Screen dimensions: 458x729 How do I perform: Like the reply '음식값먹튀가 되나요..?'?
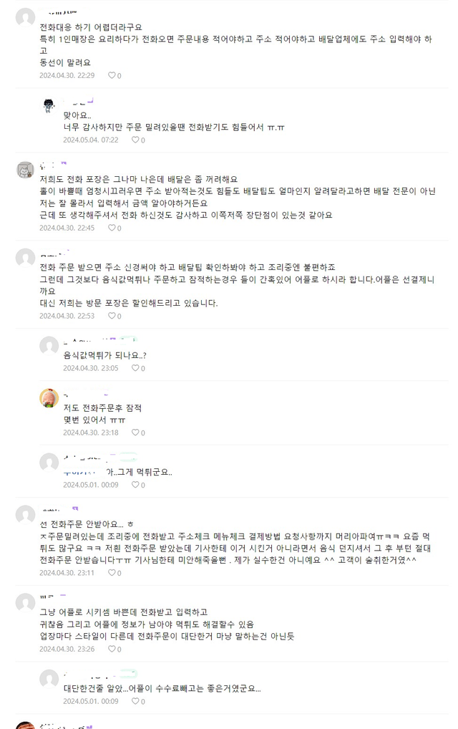pos(135,368)
